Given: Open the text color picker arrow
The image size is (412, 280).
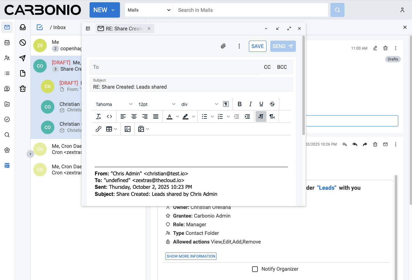Looking at the screenshot, I should [178, 116].
